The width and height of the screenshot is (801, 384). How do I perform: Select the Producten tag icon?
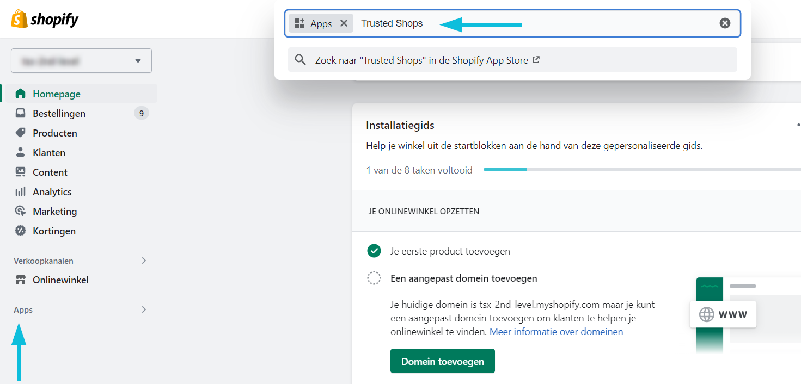[x=21, y=133]
